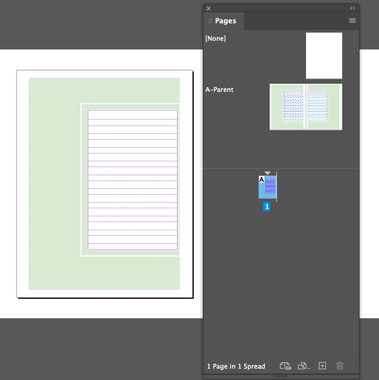Click A-Parent left page thumbnail
The height and width of the screenshot is (380, 379).
click(x=288, y=106)
